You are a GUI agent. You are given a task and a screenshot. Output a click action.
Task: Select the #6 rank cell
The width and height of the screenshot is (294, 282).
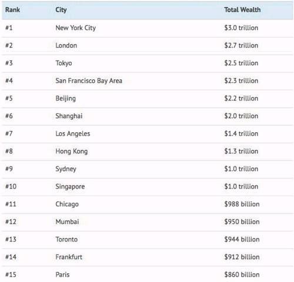9,116
